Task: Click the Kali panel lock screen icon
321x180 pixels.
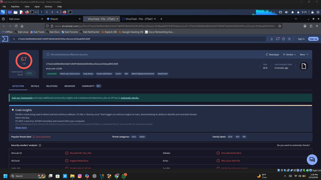Action: tap(312, 12)
